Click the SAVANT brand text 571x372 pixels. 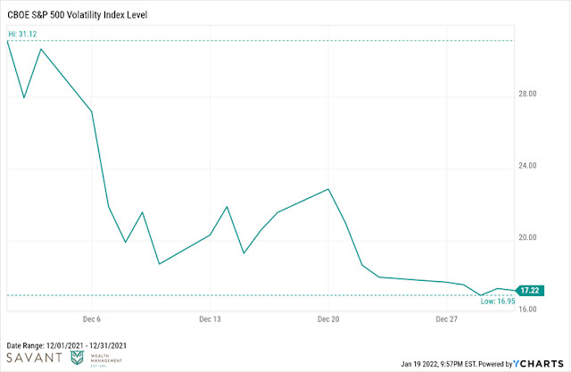(x=35, y=358)
